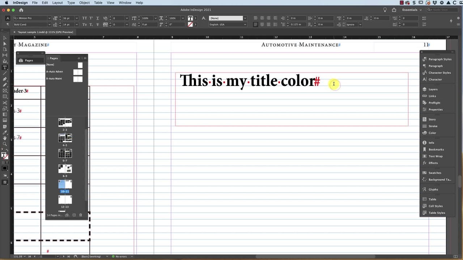Viewport: 463px width, 260px height.
Task: Click the Home screen icon
Action: [x=21, y=10]
